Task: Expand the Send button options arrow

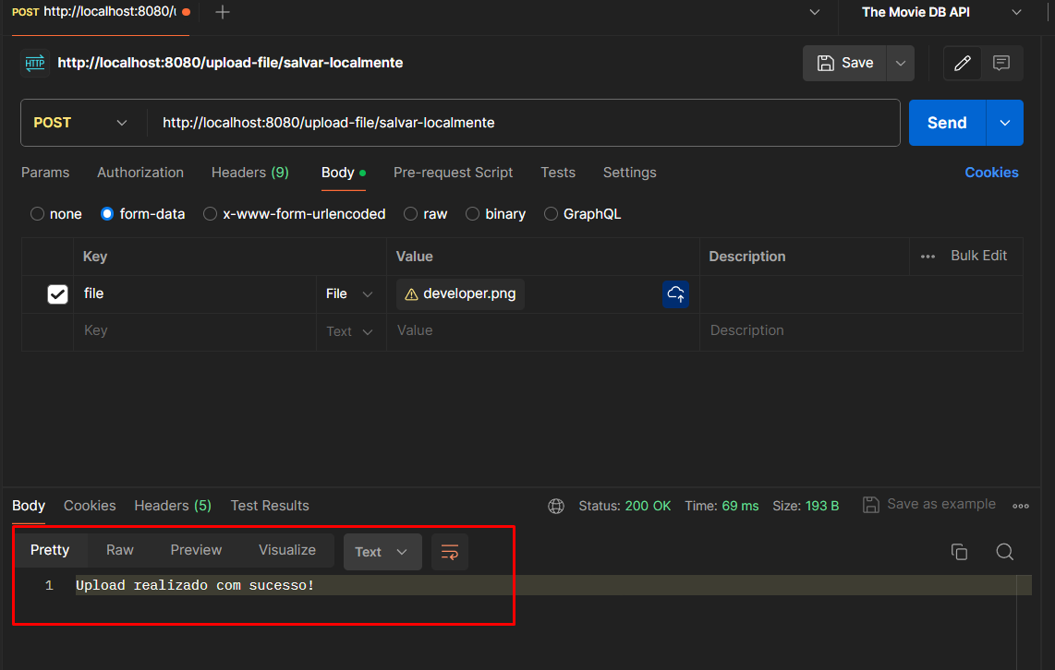Action: [1004, 123]
